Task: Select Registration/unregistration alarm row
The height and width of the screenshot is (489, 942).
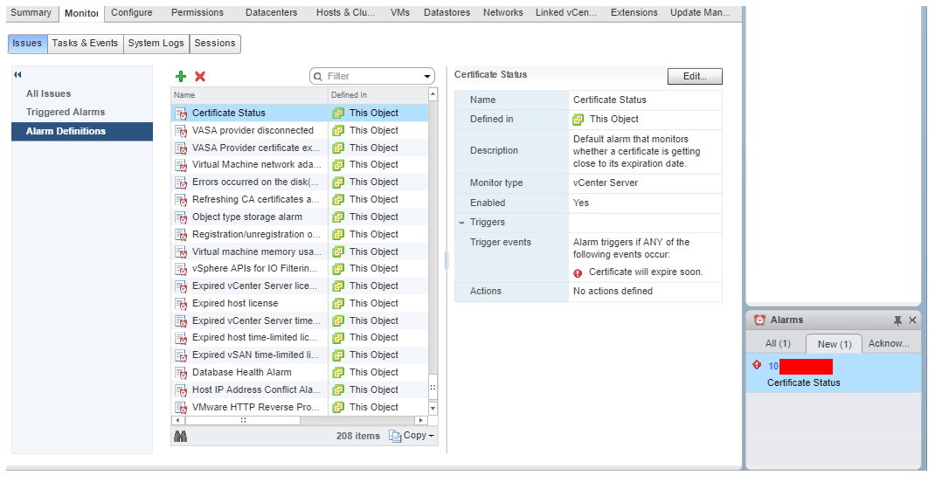Action: [x=300, y=235]
